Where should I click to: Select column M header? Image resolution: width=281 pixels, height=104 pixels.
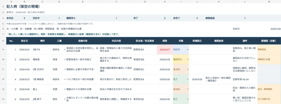(269, 1)
